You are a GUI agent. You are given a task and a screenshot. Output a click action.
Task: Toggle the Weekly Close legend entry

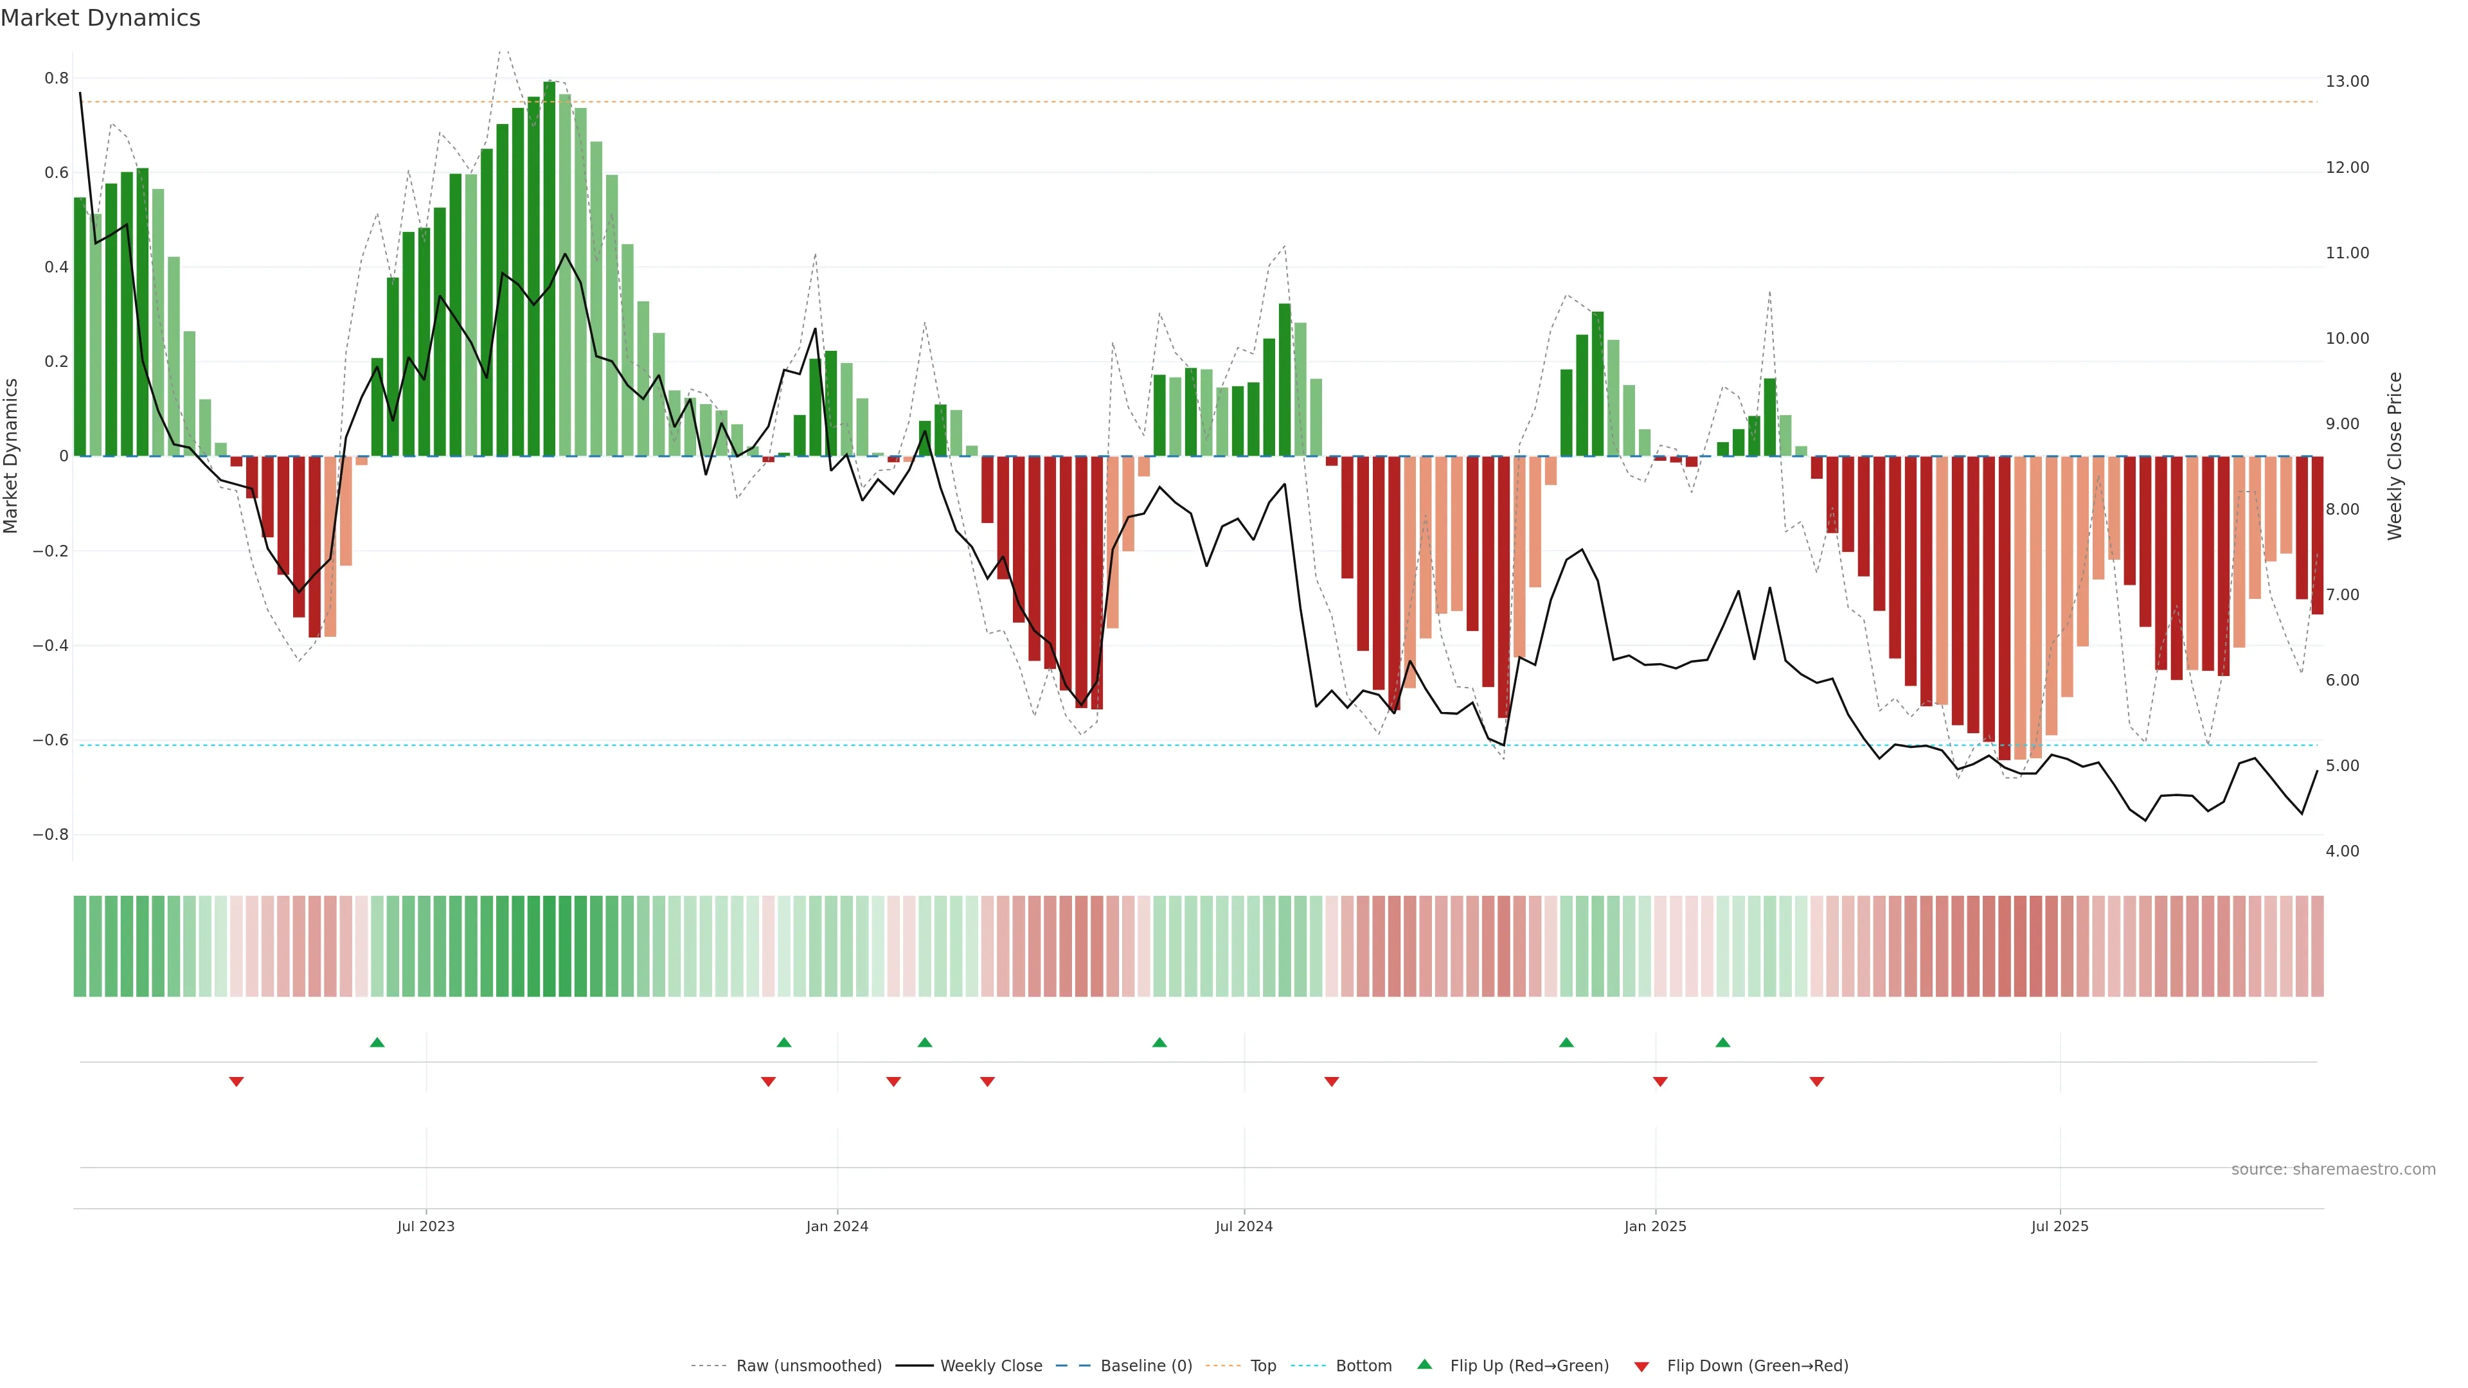[990, 1365]
